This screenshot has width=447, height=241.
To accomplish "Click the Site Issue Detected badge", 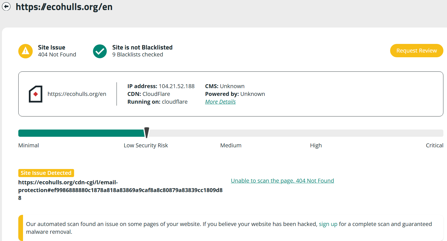I will point(46,173).
